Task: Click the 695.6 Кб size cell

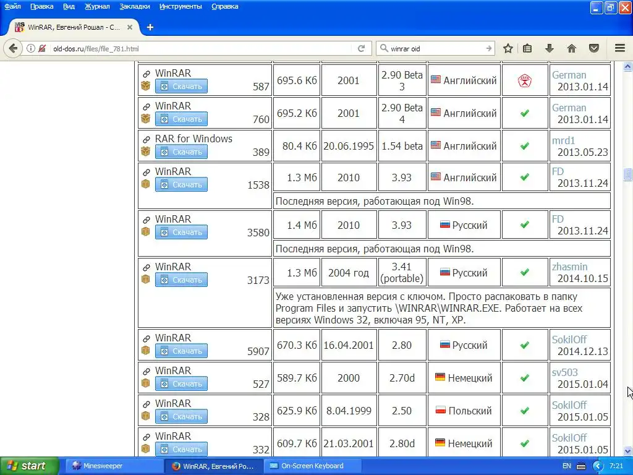Action: pos(297,80)
